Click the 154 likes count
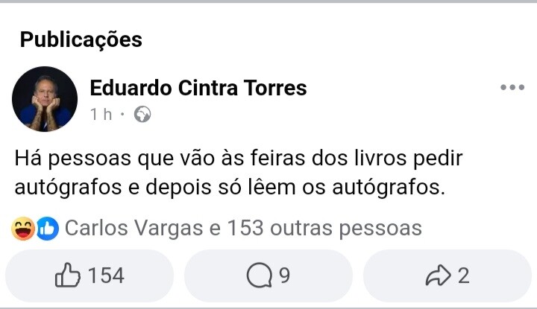Viewport: 537px width, 309px height. [x=106, y=275]
